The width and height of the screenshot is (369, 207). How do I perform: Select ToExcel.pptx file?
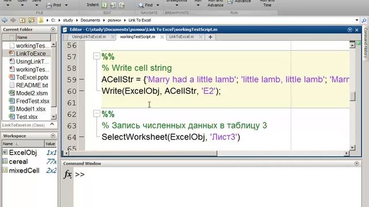tap(29, 77)
